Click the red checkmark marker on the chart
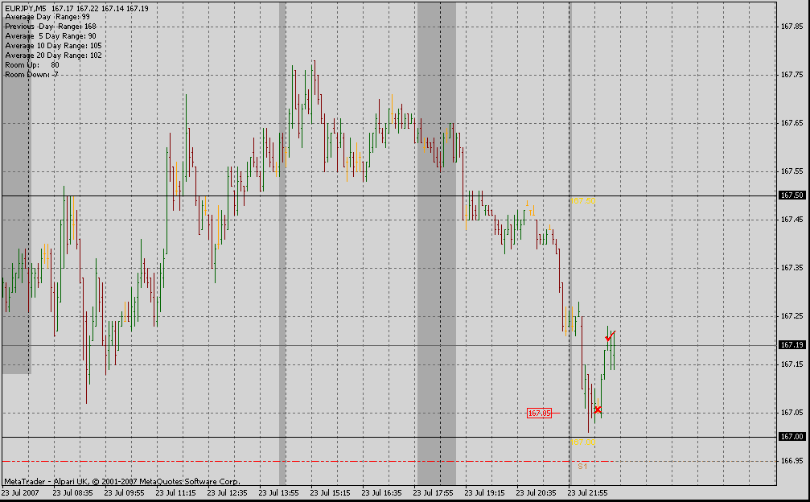The height and width of the screenshot is (502, 810). point(611,335)
